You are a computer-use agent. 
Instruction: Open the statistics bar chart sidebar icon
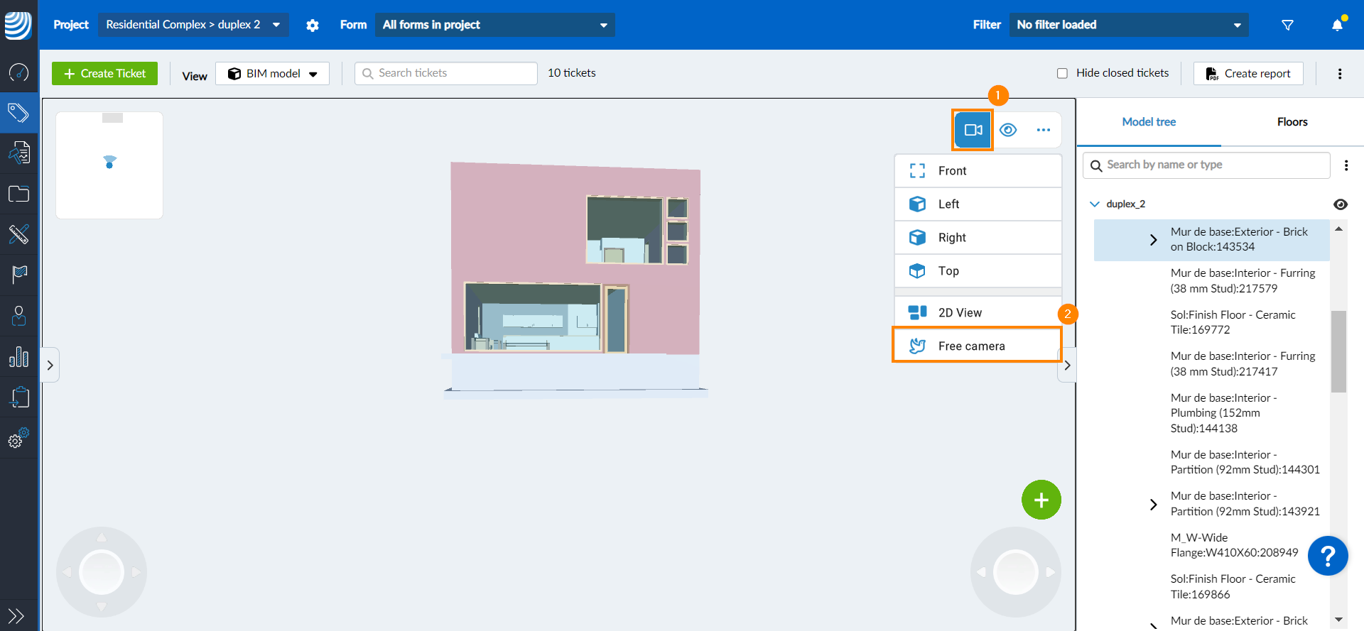[18, 356]
